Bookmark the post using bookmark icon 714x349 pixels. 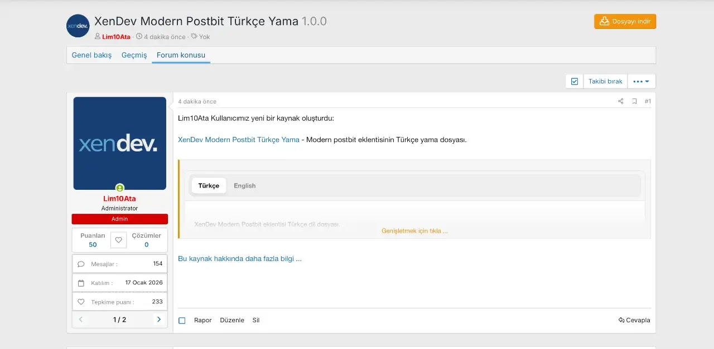(x=634, y=101)
